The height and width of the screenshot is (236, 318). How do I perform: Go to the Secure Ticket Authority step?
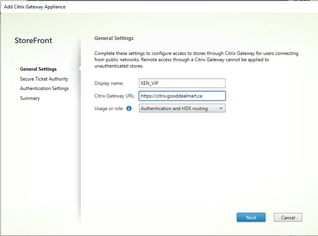[x=44, y=79]
